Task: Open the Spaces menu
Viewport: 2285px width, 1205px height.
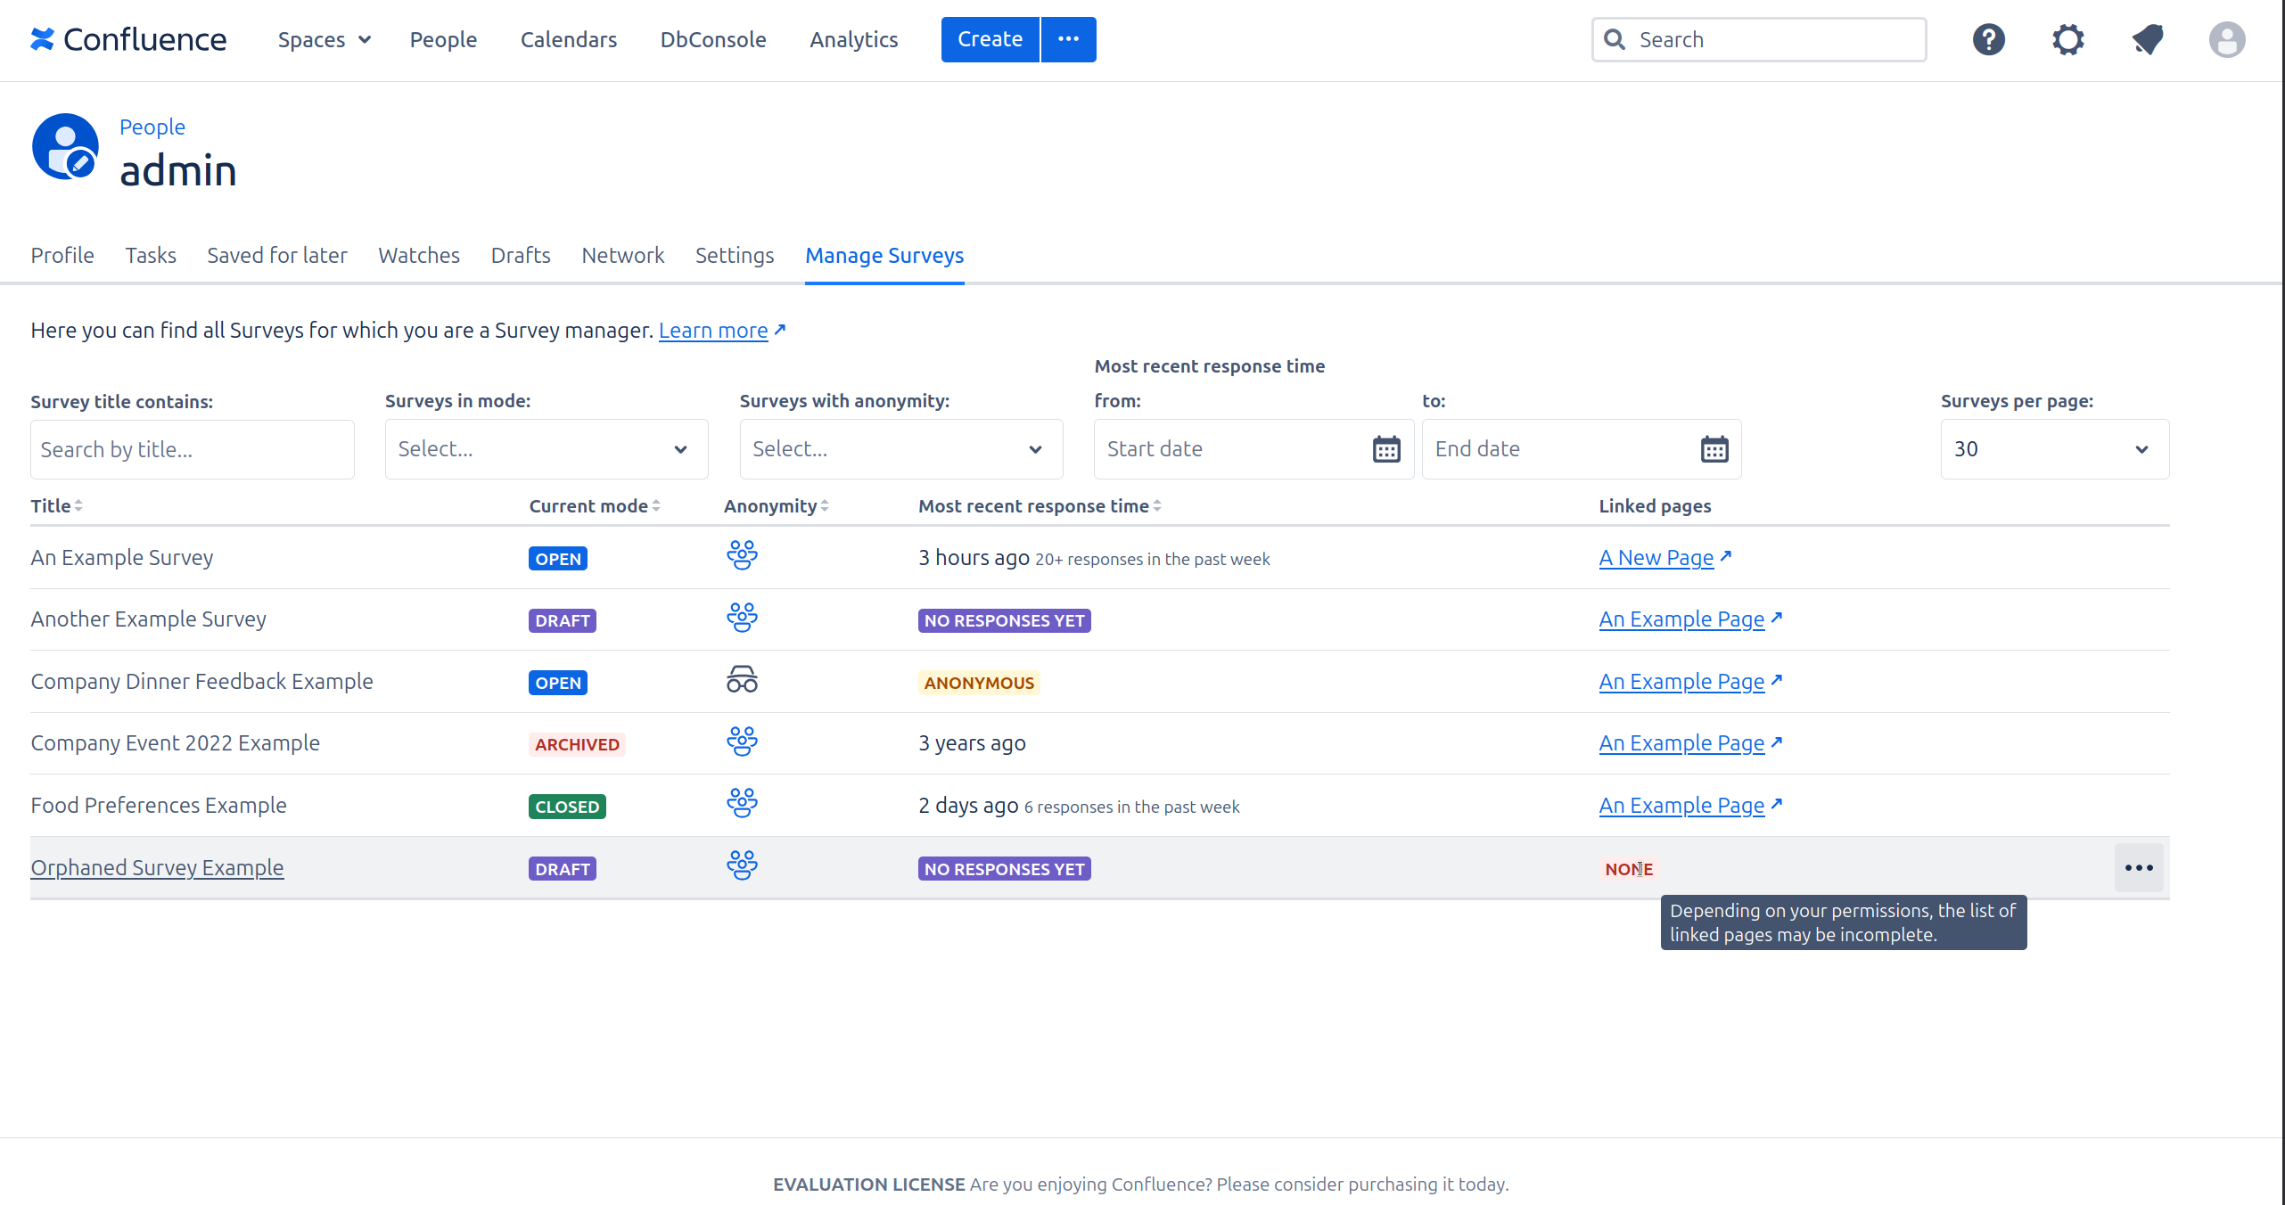Action: click(324, 40)
